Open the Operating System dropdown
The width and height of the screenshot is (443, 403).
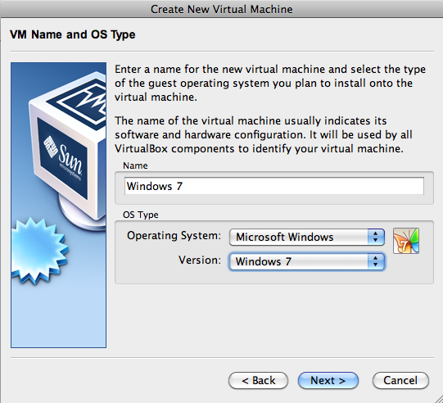coord(307,237)
